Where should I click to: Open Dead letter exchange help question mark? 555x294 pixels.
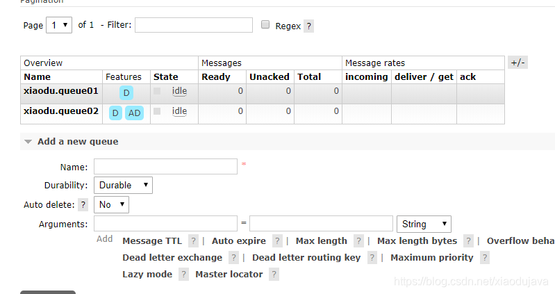coord(233,258)
